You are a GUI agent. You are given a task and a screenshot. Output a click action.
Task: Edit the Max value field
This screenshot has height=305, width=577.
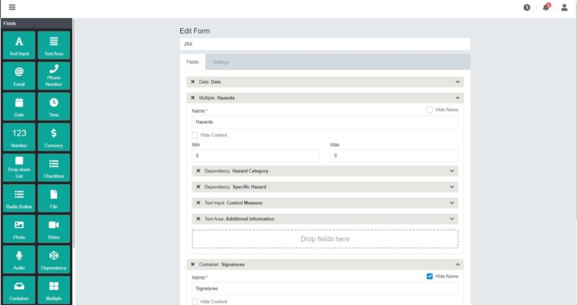coord(394,156)
